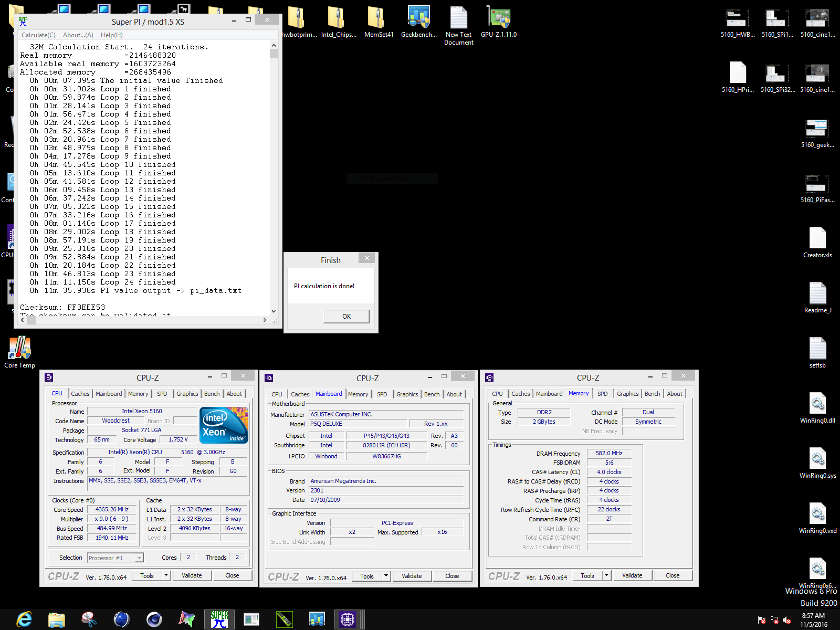The width and height of the screenshot is (840, 630).
Task: Click Tools button in left CPU-Z window
Action: point(147,575)
